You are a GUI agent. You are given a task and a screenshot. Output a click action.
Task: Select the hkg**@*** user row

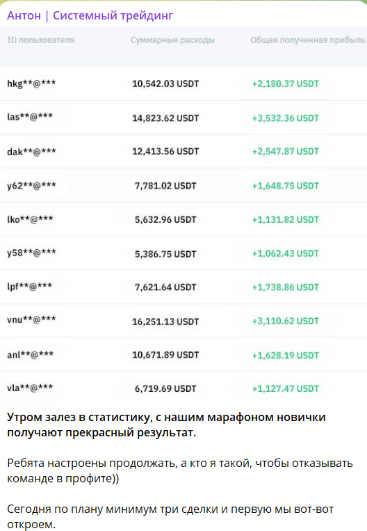coord(183,84)
